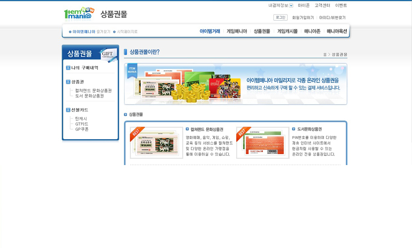Select 아이템거래 in the main navigation
Image resolution: width=412 pixels, height=248 pixels.
210,31
